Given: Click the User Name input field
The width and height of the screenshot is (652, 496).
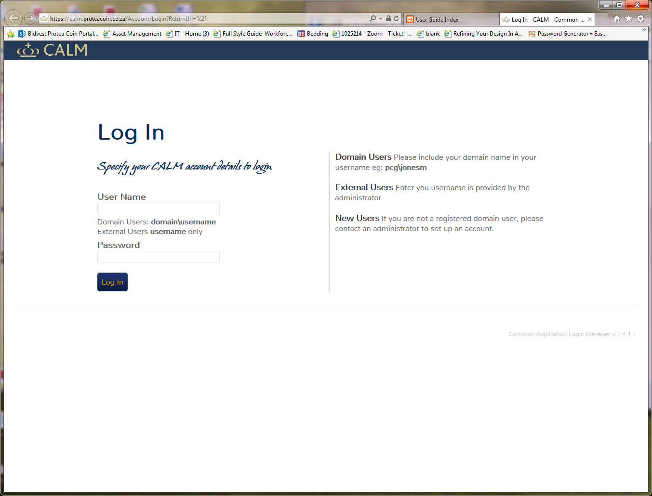Looking at the screenshot, I should 159,209.
